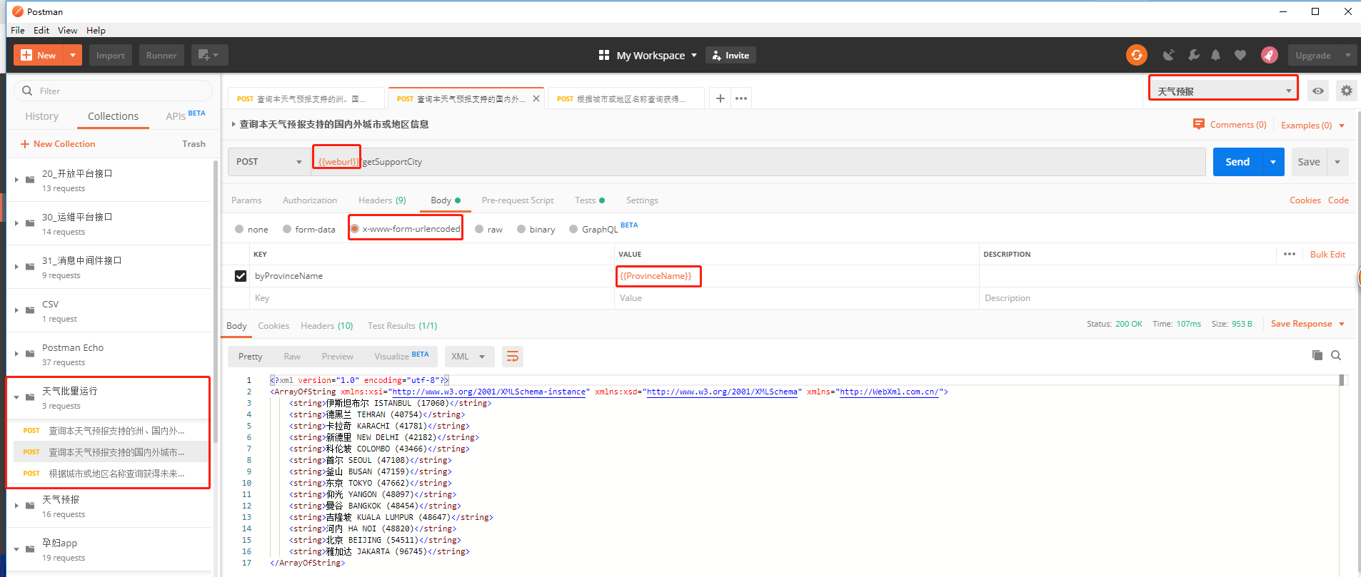This screenshot has height=577, width=1361.
Task: Open the Authorization request tab
Action: click(x=310, y=200)
